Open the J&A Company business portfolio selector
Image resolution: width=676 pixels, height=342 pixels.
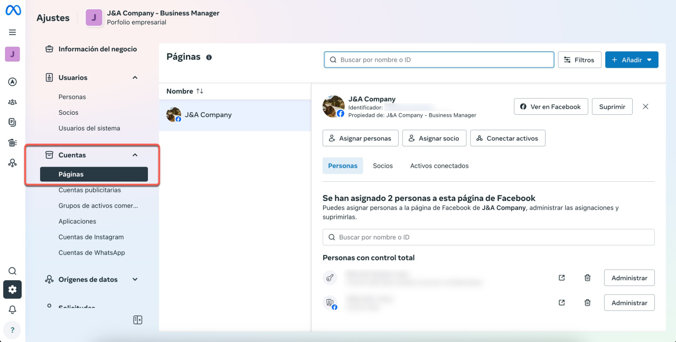[x=152, y=17]
